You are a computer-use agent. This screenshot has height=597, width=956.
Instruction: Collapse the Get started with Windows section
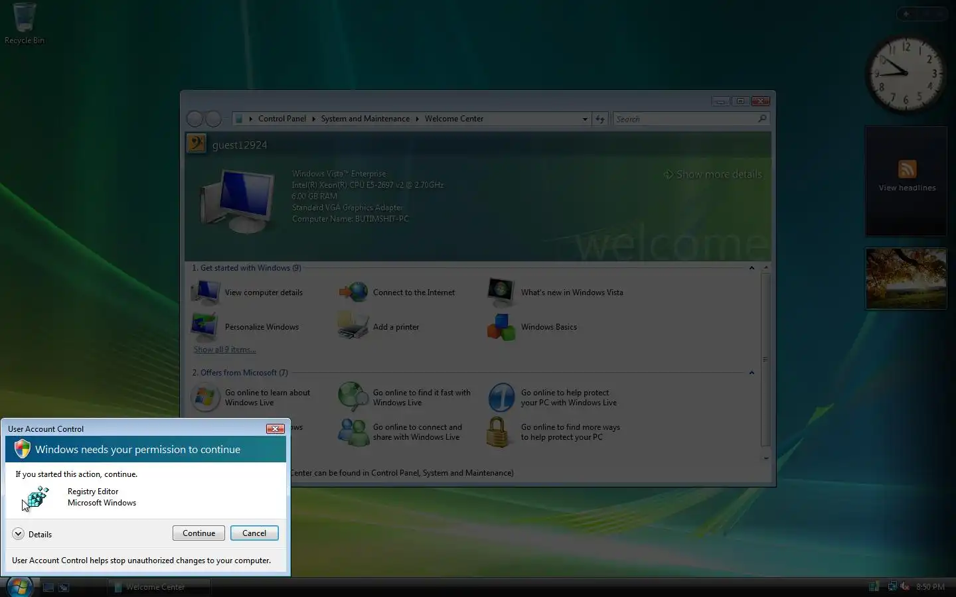tap(752, 268)
